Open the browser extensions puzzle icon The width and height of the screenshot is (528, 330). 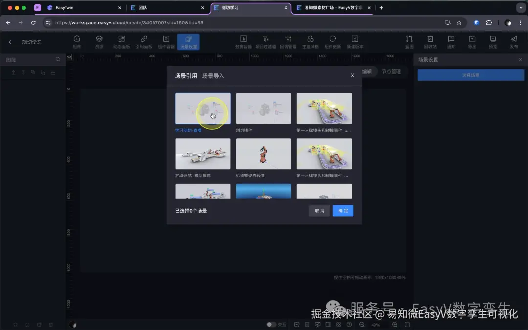[x=489, y=22]
